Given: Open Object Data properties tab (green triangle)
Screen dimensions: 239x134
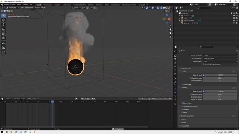Looking at the screenshot, I should tap(175, 96).
